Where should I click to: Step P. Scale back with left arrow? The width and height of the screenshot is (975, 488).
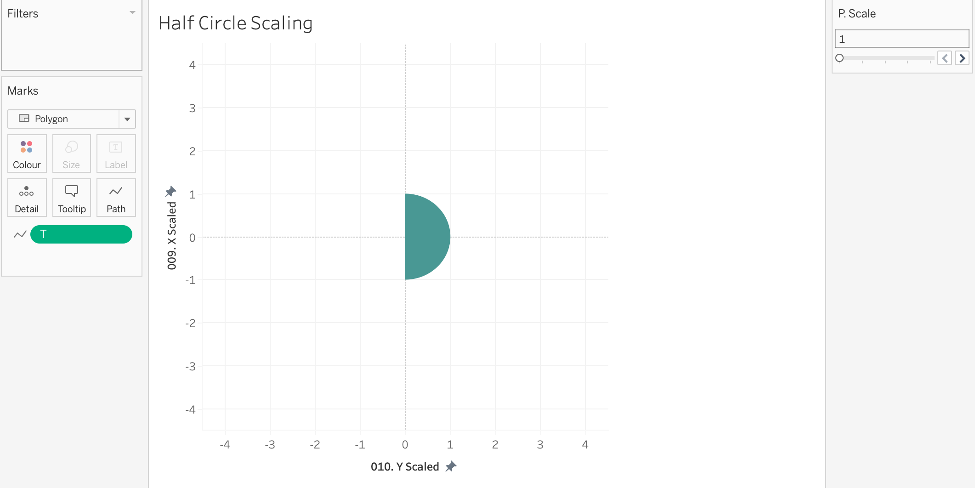tap(945, 58)
